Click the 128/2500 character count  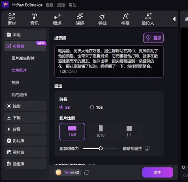(x=68, y=71)
